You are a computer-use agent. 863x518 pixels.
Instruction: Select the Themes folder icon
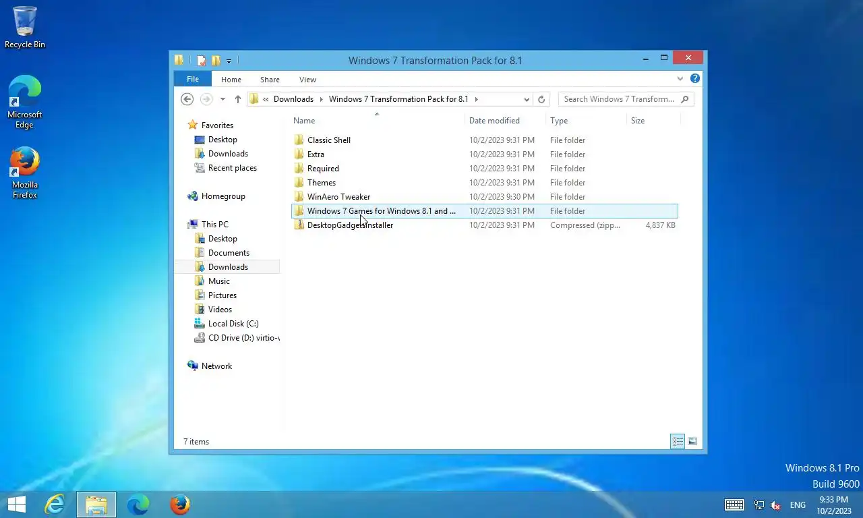coord(299,183)
